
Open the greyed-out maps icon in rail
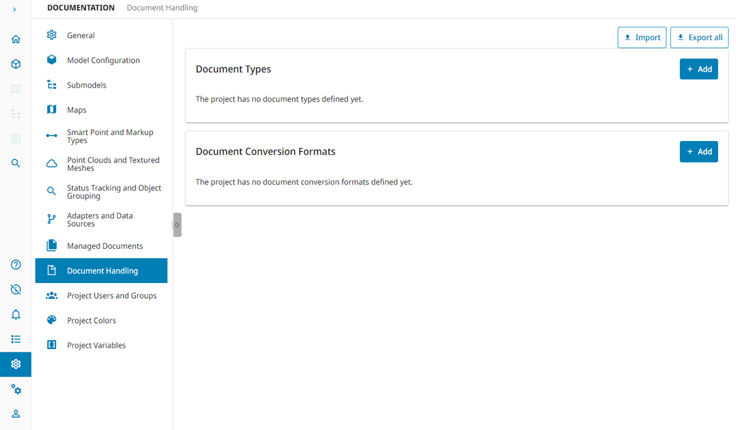click(x=15, y=89)
